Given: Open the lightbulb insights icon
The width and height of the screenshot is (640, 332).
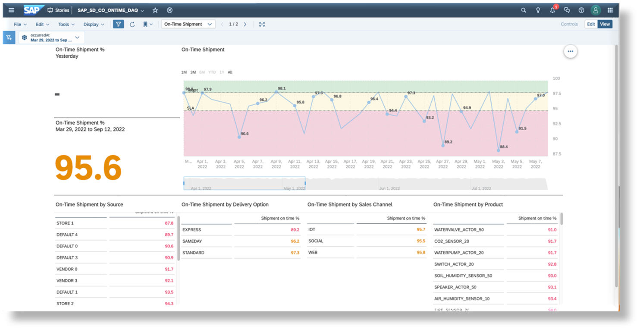Looking at the screenshot, I should click(538, 10).
